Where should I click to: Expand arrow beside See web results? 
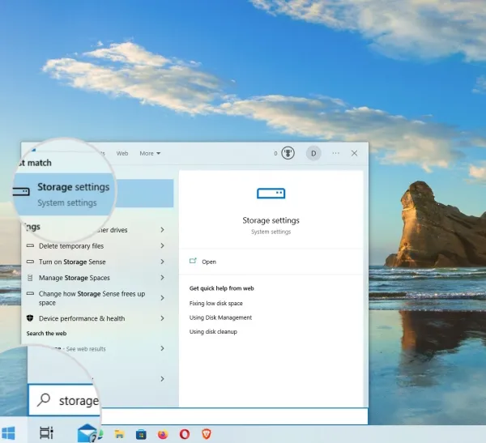pyautogui.click(x=163, y=348)
